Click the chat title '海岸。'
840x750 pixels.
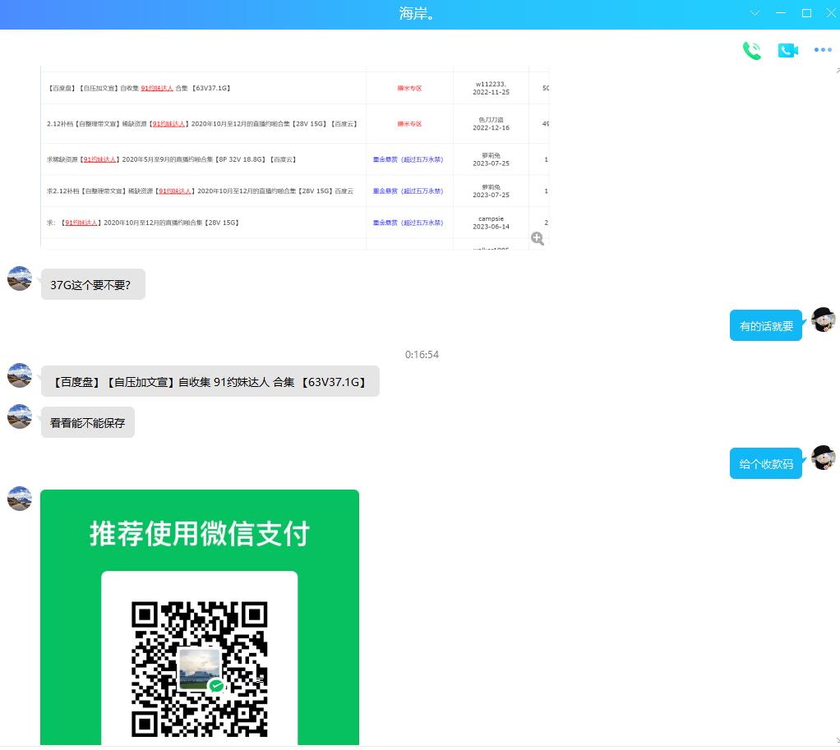[418, 14]
